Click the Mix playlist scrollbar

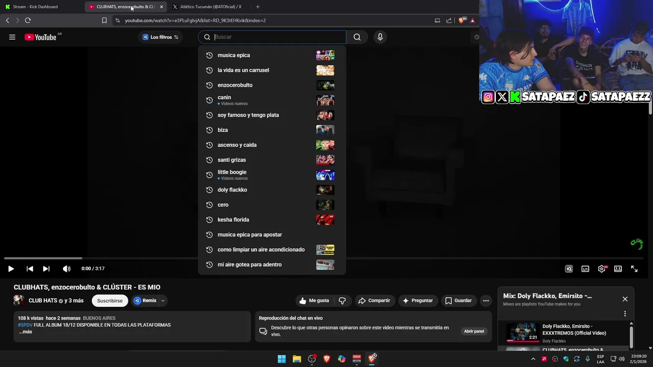pos(631,336)
